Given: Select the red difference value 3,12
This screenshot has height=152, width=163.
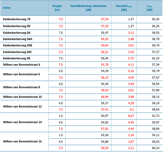Looking at the screenshot, I should point(131,33).
